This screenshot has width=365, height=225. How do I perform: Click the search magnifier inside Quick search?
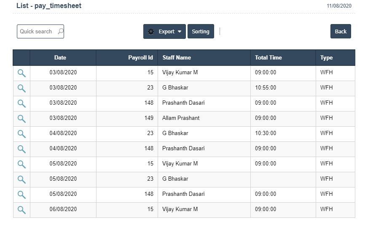pyautogui.click(x=60, y=31)
